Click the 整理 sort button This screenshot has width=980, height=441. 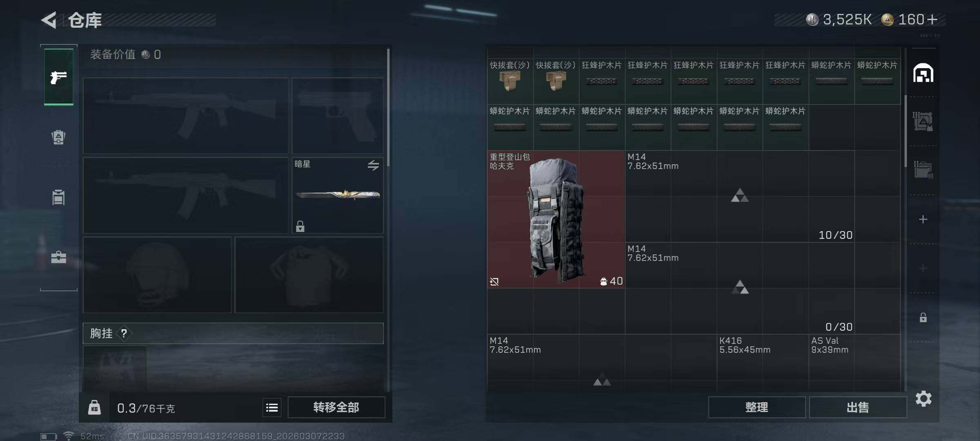(757, 407)
